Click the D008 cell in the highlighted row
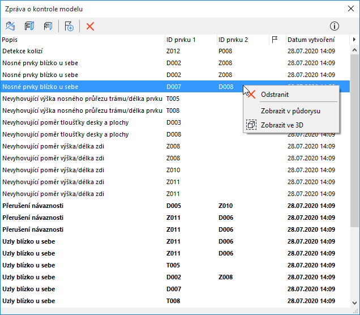The width and height of the screenshot is (360, 315). (x=226, y=87)
